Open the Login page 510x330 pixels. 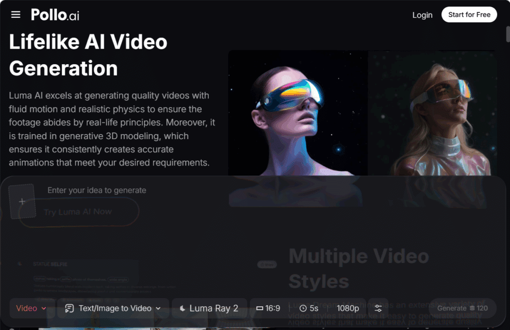422,15
